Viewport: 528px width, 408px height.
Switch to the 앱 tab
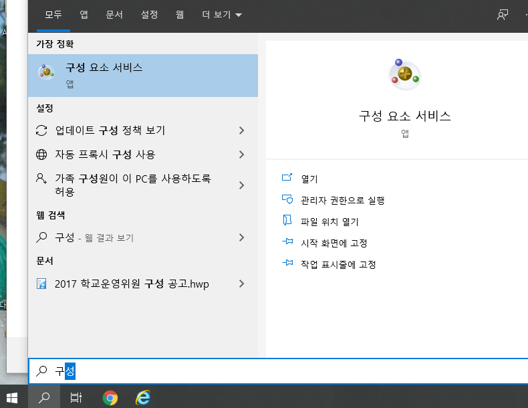tap(84, 15)
